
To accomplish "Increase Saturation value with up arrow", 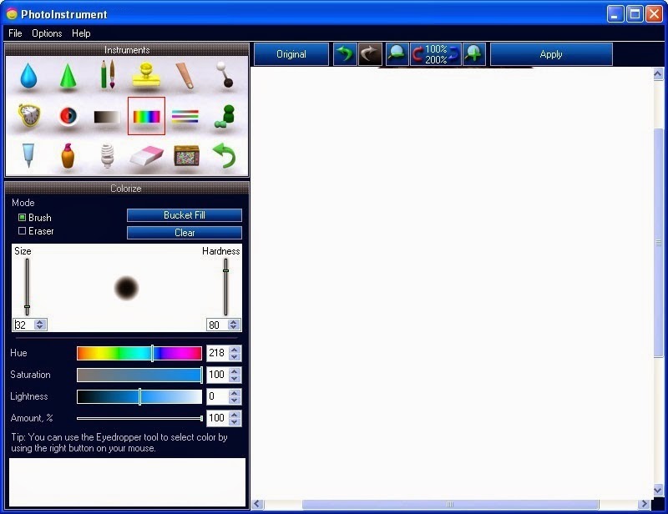I will (235, 371).
